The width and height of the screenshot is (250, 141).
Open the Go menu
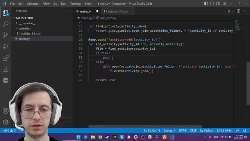[x=55, y=4]
